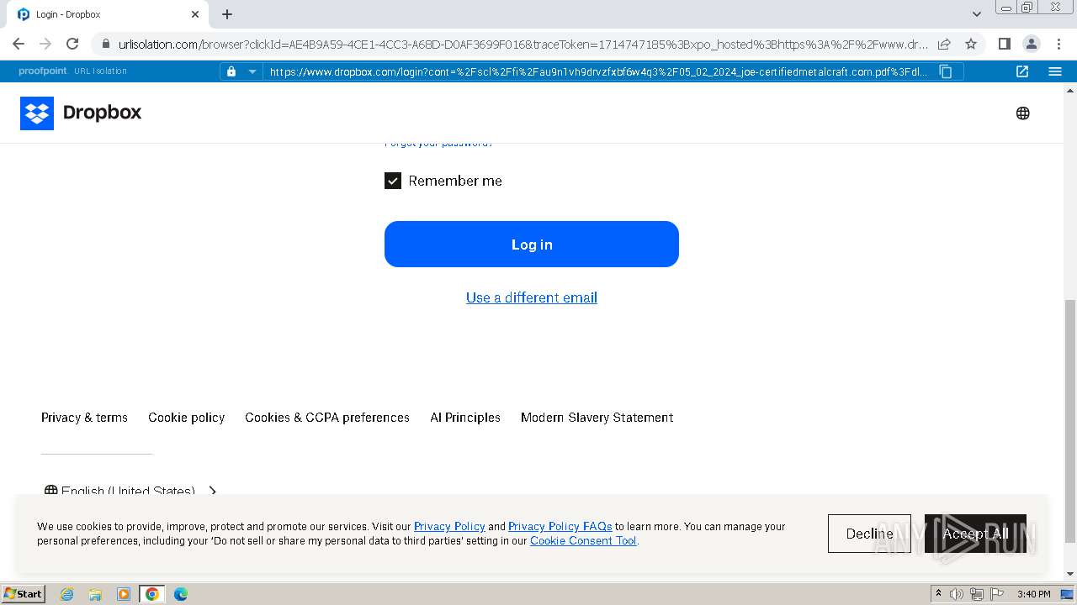Open Cookie Consent Tool link

coord(583,541)
